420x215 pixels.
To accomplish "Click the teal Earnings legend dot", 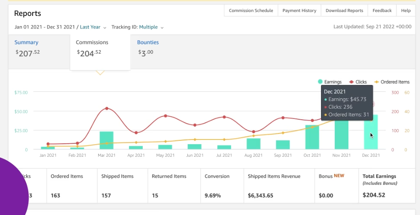I will (x=320, y=82).
